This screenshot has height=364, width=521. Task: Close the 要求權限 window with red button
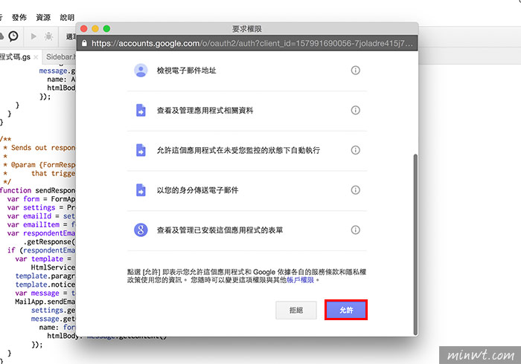point(83,29)
